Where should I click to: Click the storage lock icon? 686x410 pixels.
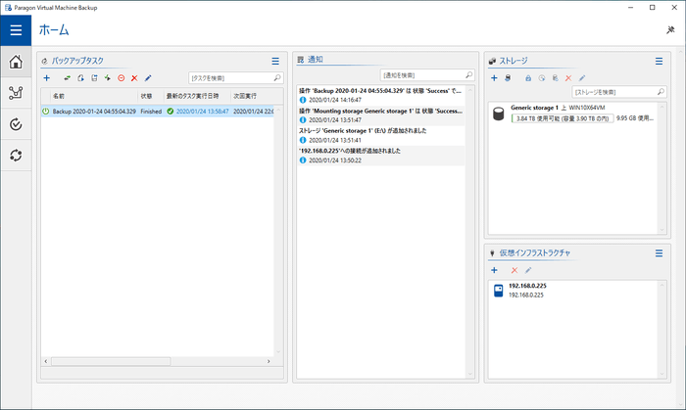(x=528, y=77)
